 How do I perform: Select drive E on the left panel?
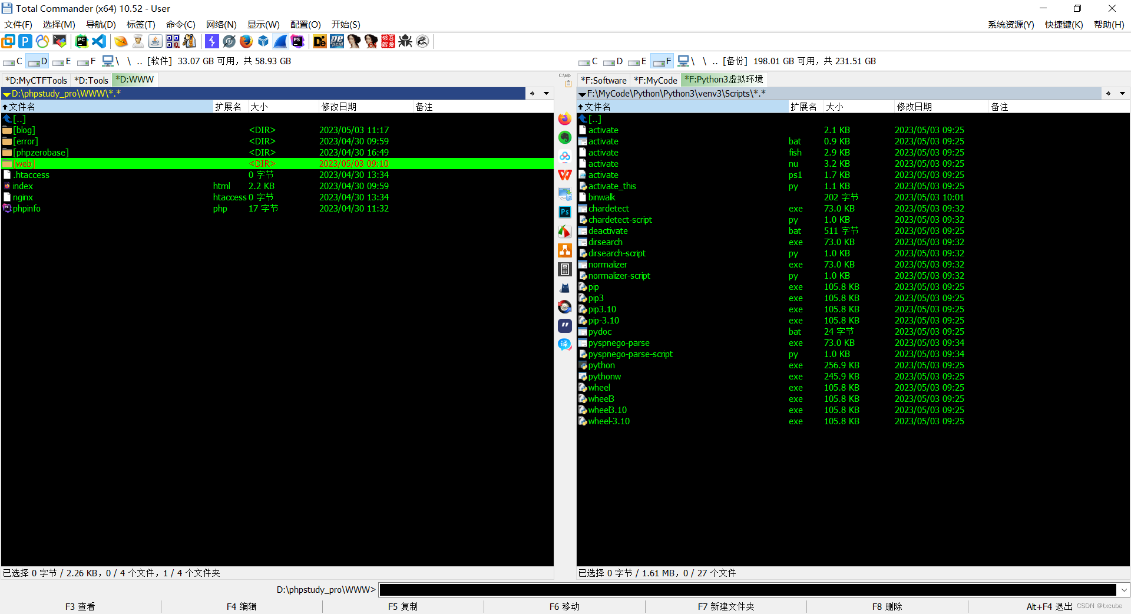coord(61,61)
